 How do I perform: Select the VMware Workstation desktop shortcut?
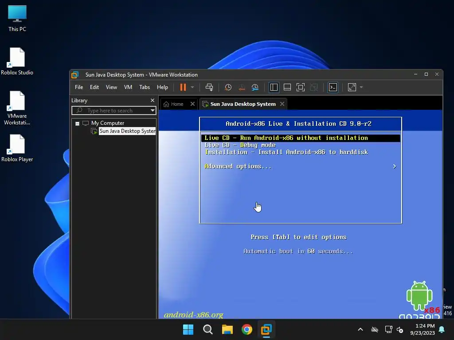click(x=17, y=108)
